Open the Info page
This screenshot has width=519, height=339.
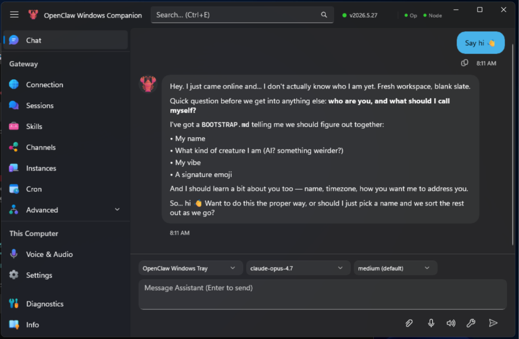point(66,324)
